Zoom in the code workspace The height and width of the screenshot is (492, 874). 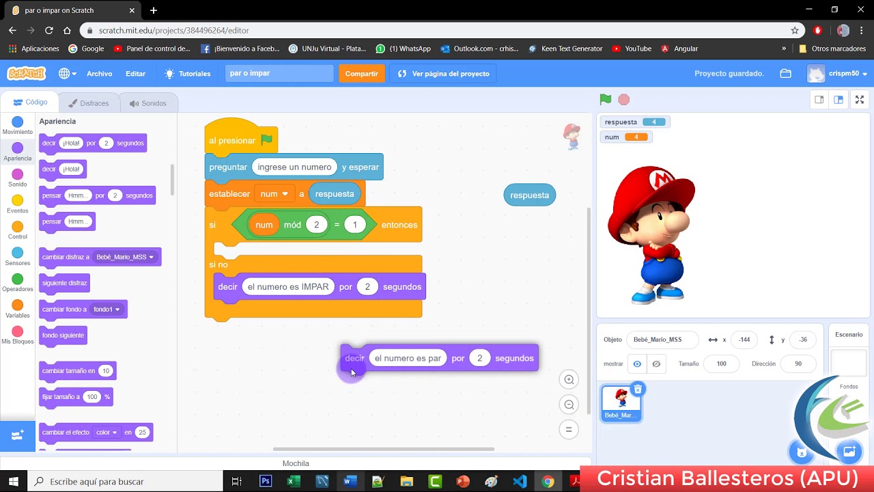coord(569,380)
